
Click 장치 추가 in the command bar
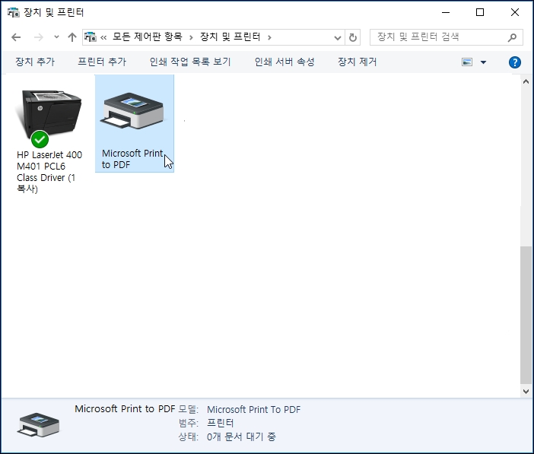[x=35, y=62]
